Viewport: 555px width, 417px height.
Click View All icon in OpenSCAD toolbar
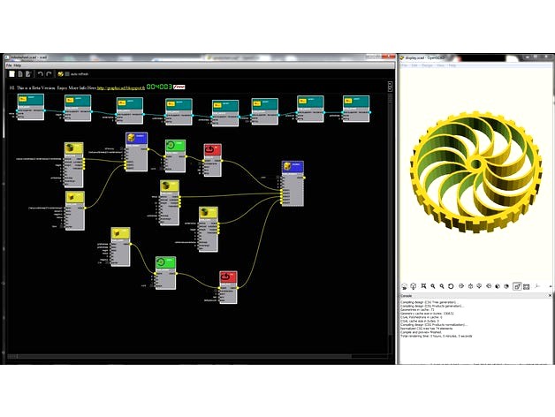point(423,286)
